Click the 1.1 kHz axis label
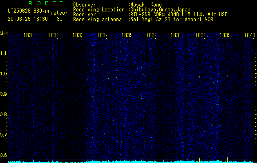The width and height of the screenshot is (257, 163). click(3, 53)
